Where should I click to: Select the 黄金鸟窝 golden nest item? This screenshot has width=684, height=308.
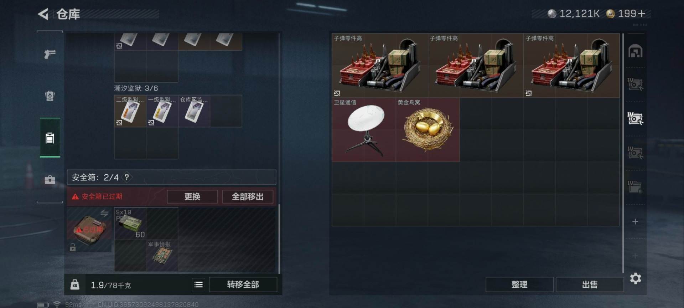pos(428,130)
